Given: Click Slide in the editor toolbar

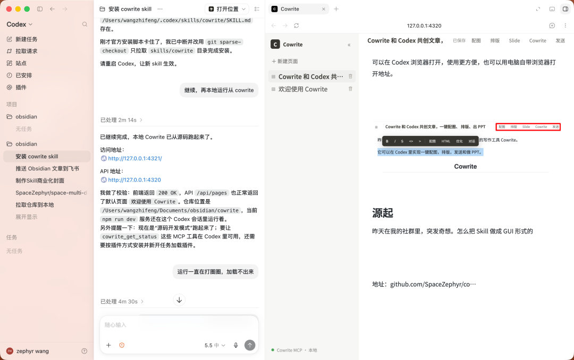Looking at the screenshot, I should 514,40.
